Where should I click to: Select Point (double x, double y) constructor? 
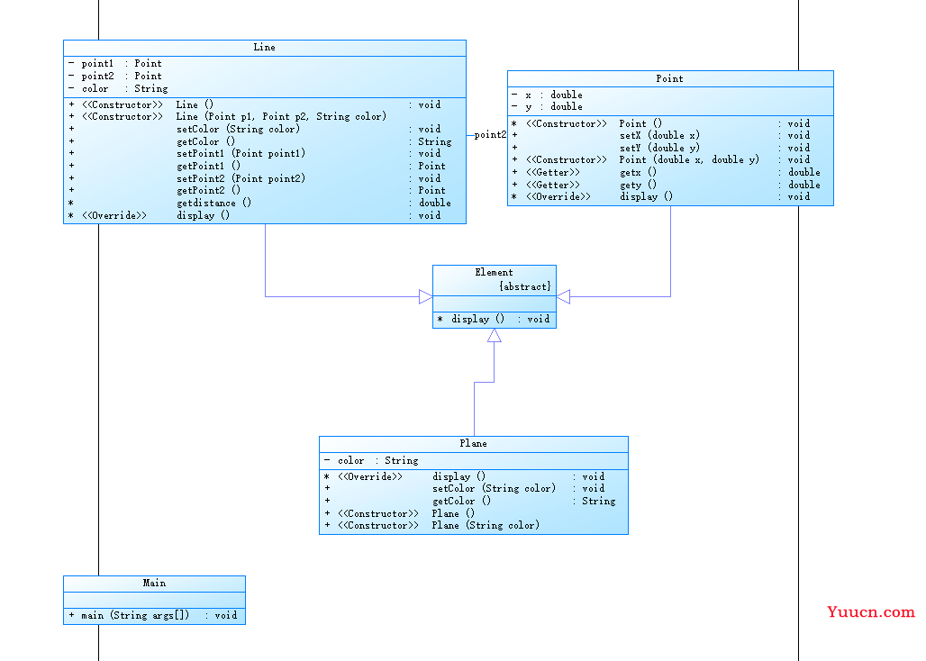point(660,159)
